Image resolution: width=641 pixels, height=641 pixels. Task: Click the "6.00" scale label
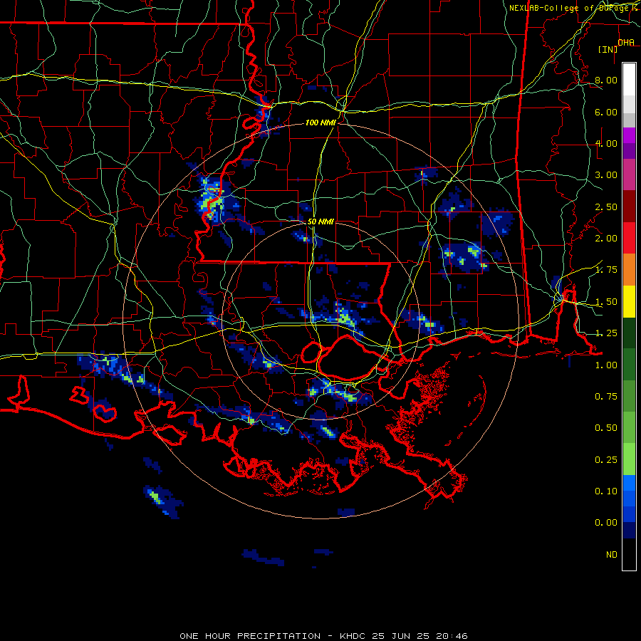[x=606, y=112]
